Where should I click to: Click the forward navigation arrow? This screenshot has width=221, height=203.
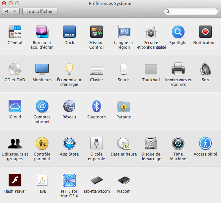[x=15, y=11]
